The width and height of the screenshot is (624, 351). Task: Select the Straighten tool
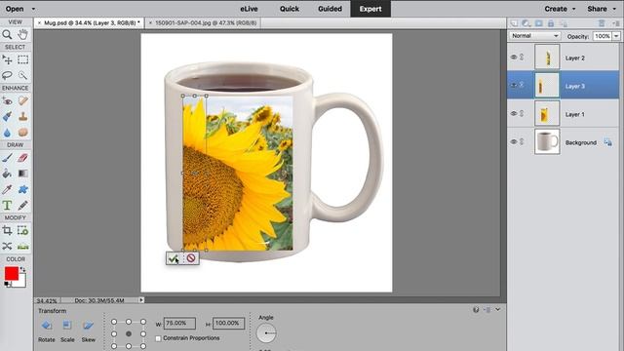click(23, 247)
